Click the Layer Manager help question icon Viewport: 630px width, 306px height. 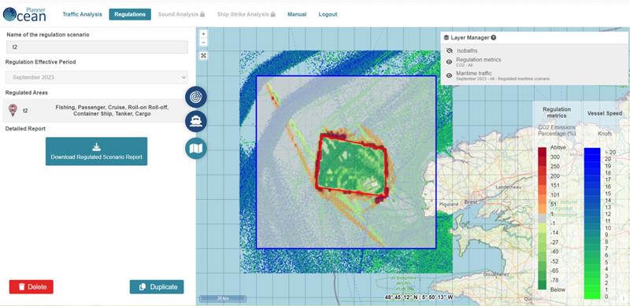click(x=494, y=37)
